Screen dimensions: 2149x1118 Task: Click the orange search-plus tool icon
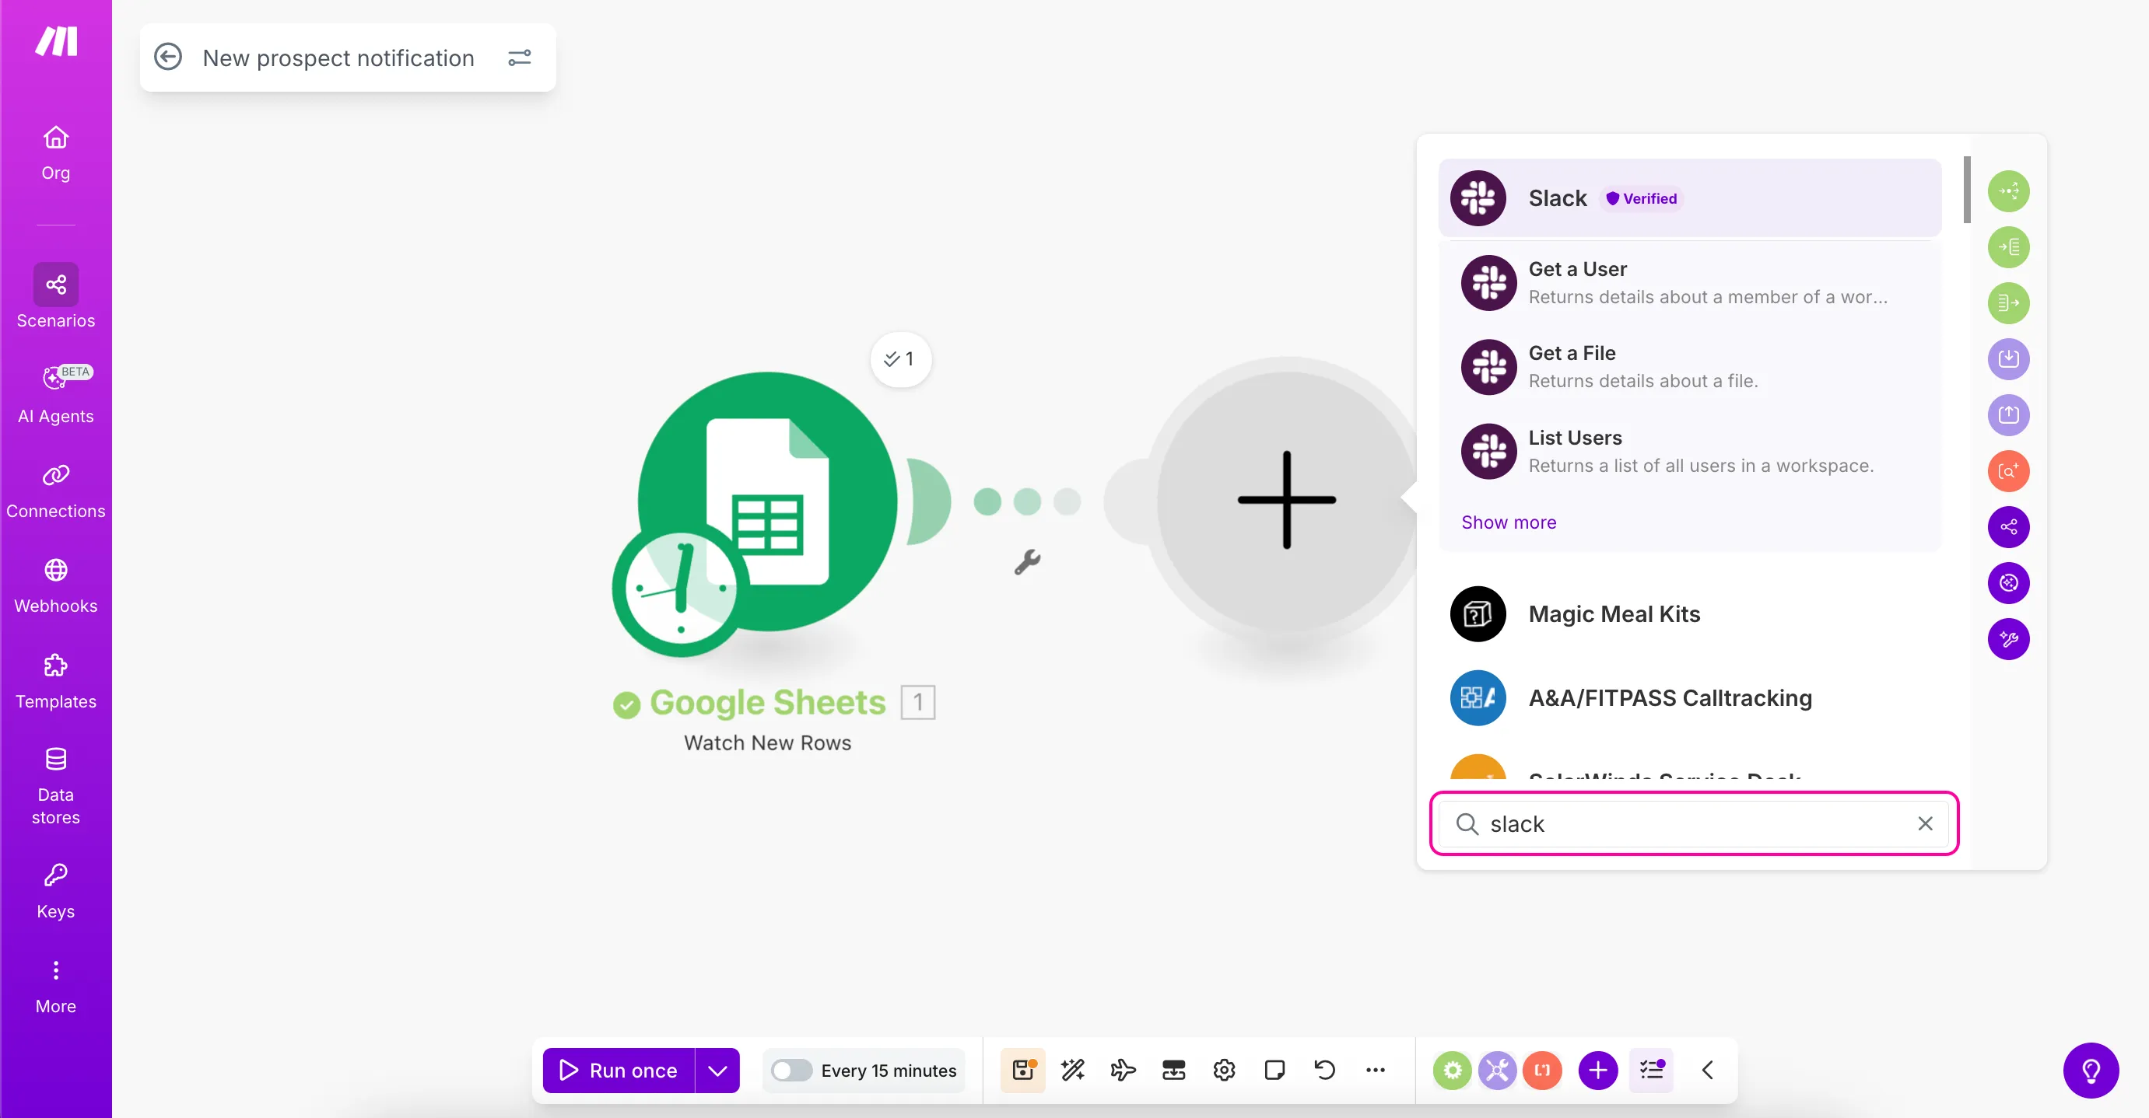tap(2008, 471)
